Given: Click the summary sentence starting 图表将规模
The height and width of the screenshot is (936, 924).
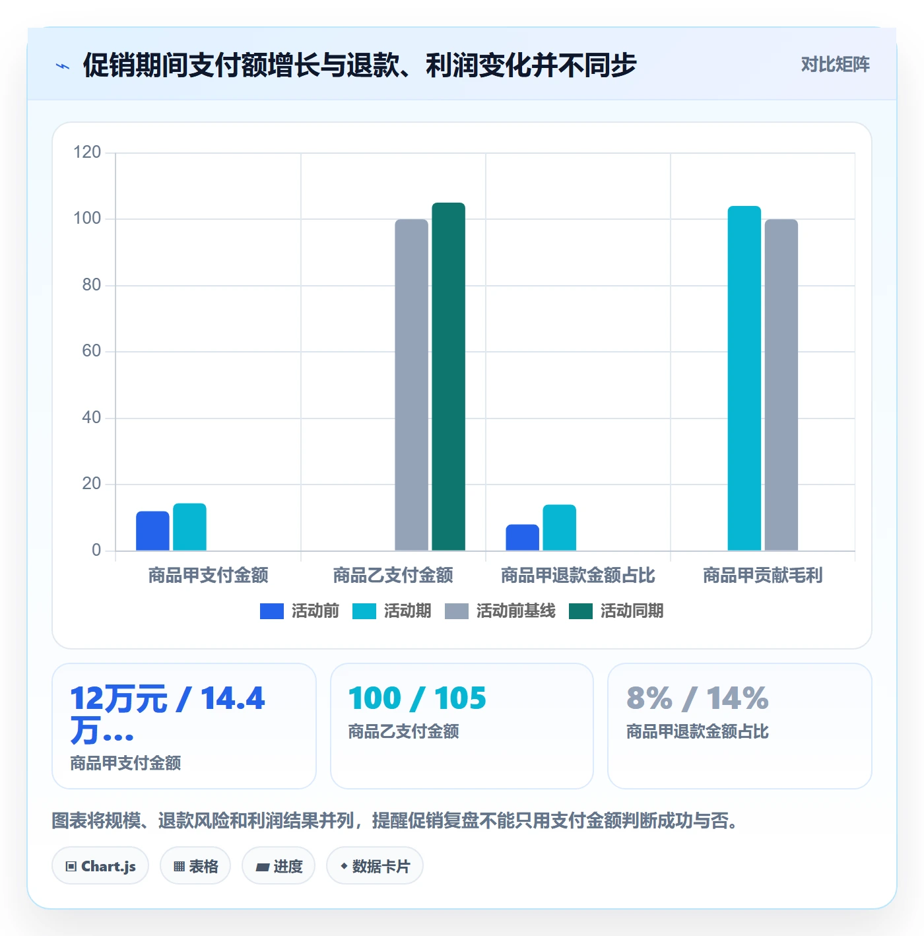Looking at the screenshot, I should click(395, 820).
